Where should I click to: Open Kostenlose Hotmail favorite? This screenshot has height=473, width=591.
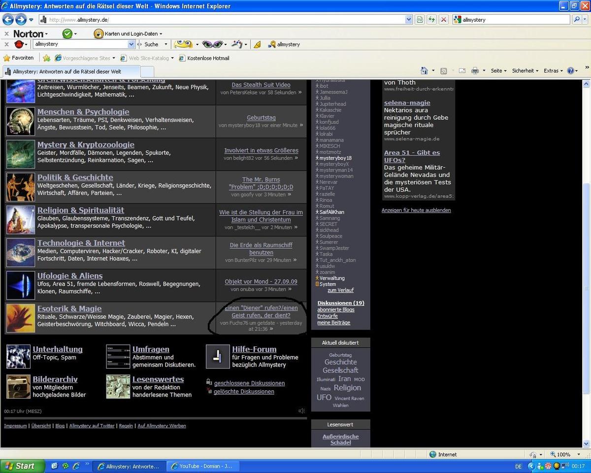(204, 58)
